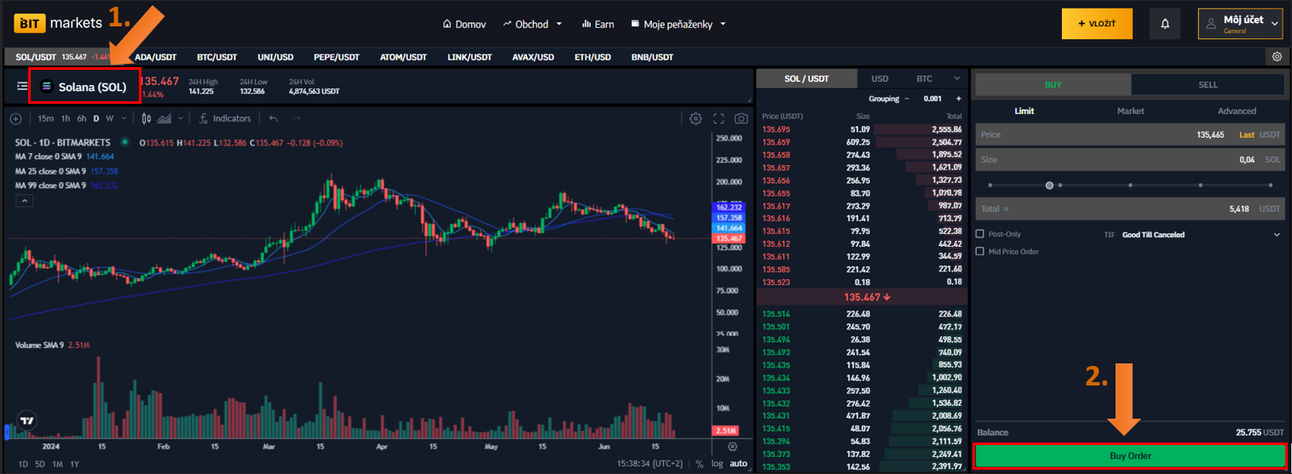Select the Market order type tab
The width and height of the screenshot is (1292, 474).
(x=1130, y=111)
